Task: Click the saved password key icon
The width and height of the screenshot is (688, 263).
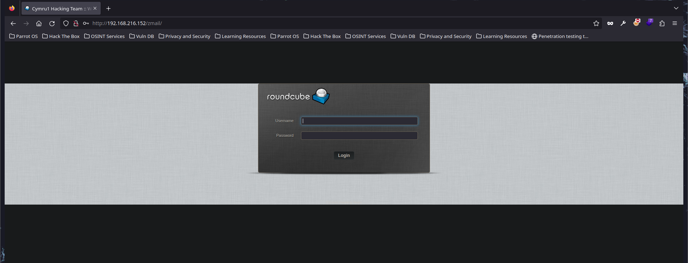Action: [86, 23]
